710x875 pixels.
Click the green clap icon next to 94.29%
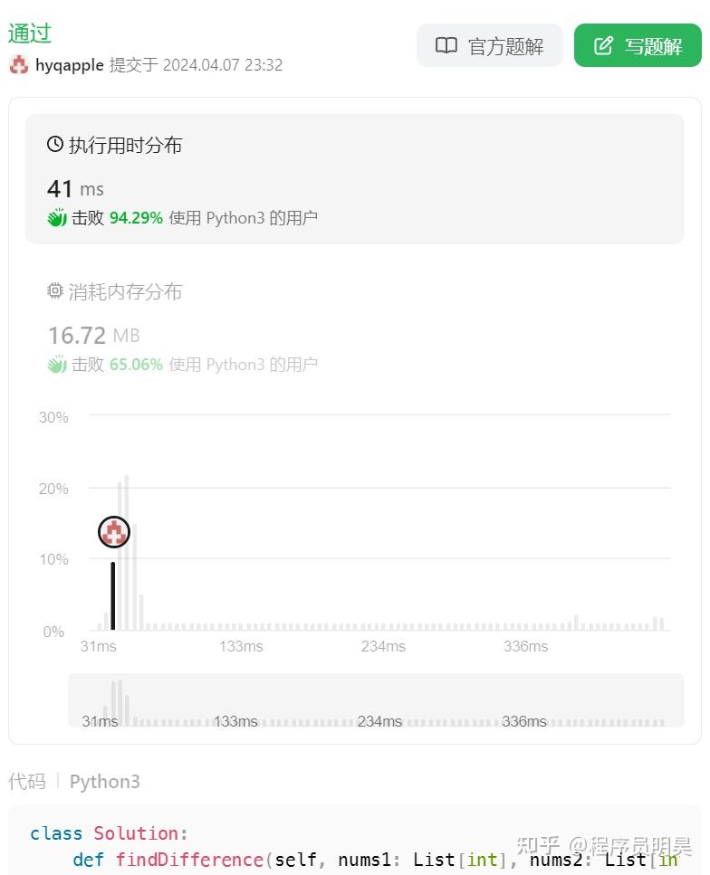point(56,217)
